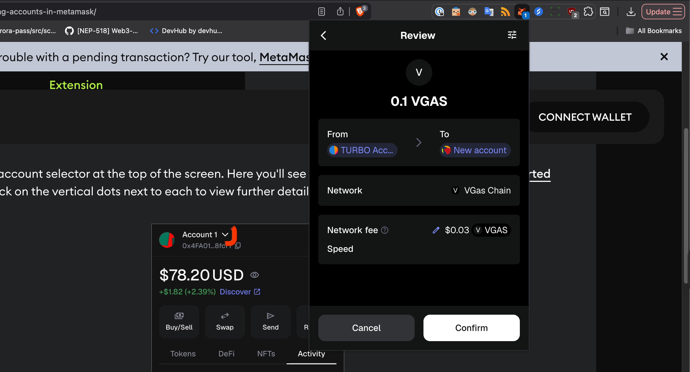This screenshot has width=690, height=372.
Task: Open All Bookmarks folder
Action: coord(654,31)
